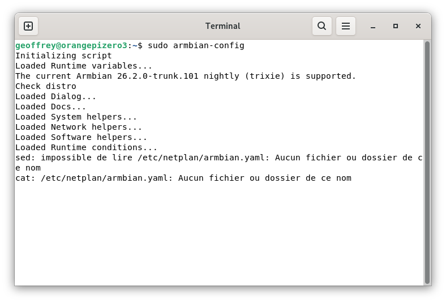Click the Check distro line
The image size is (446, 302).
[x=46, y=86]
